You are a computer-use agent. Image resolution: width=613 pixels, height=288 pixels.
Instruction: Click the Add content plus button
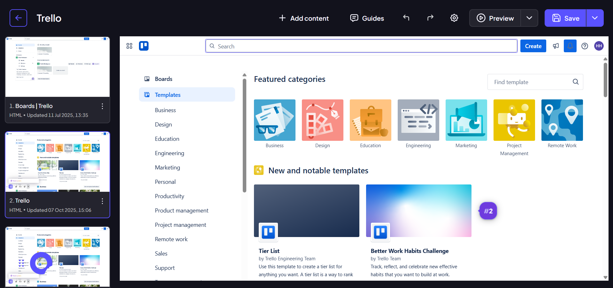[304, 18]
